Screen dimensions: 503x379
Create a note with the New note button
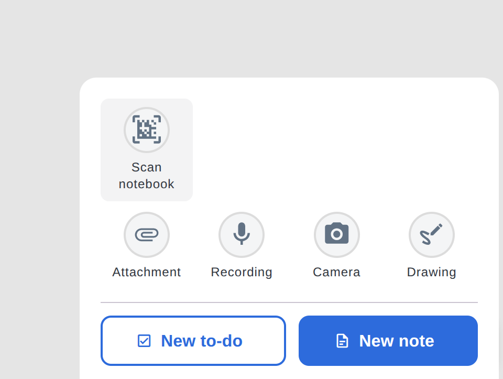388,341
